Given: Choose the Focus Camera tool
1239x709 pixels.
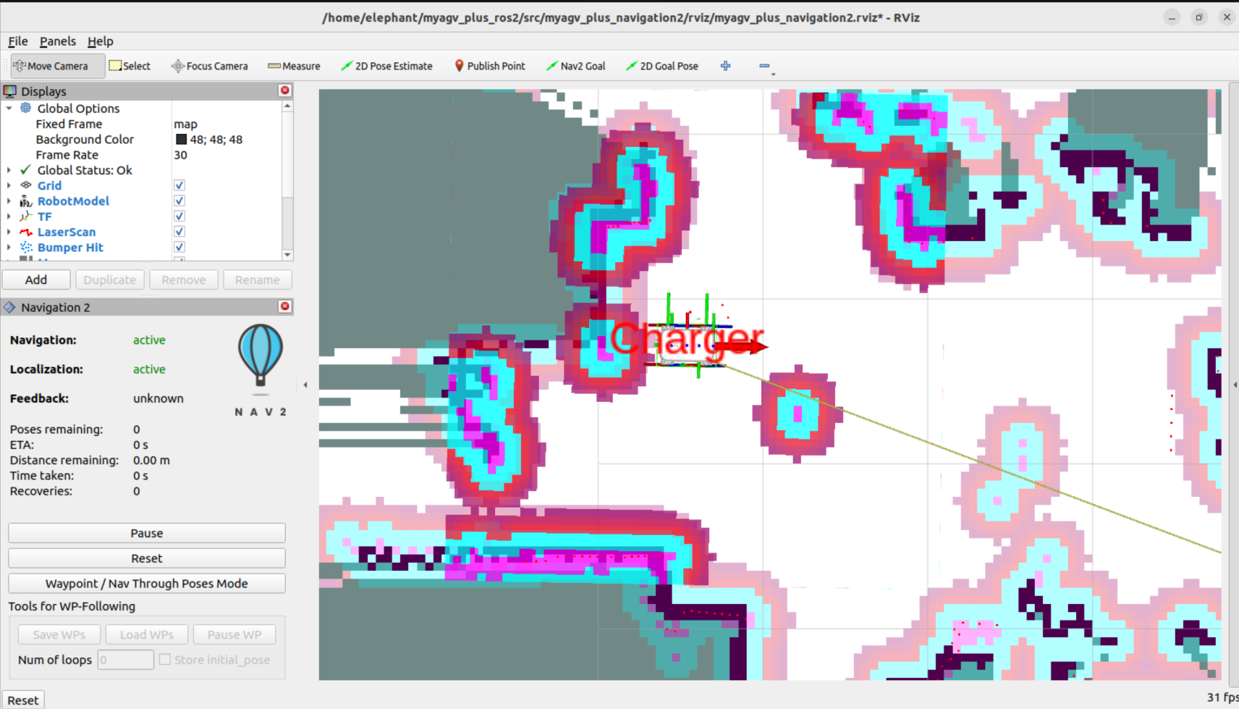Looking at the screenshot, I should pos(209,66).
